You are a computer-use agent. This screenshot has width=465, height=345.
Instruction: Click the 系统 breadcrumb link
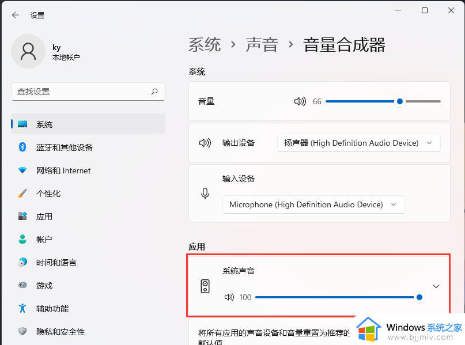tap(205, 45)
